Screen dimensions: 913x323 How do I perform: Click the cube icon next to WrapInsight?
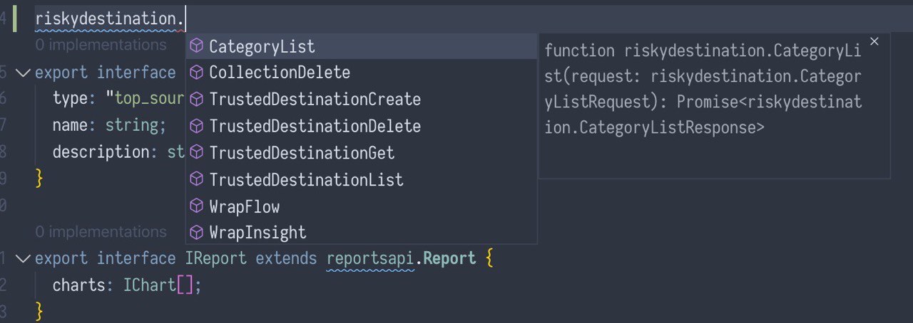(x=197, y=233)
